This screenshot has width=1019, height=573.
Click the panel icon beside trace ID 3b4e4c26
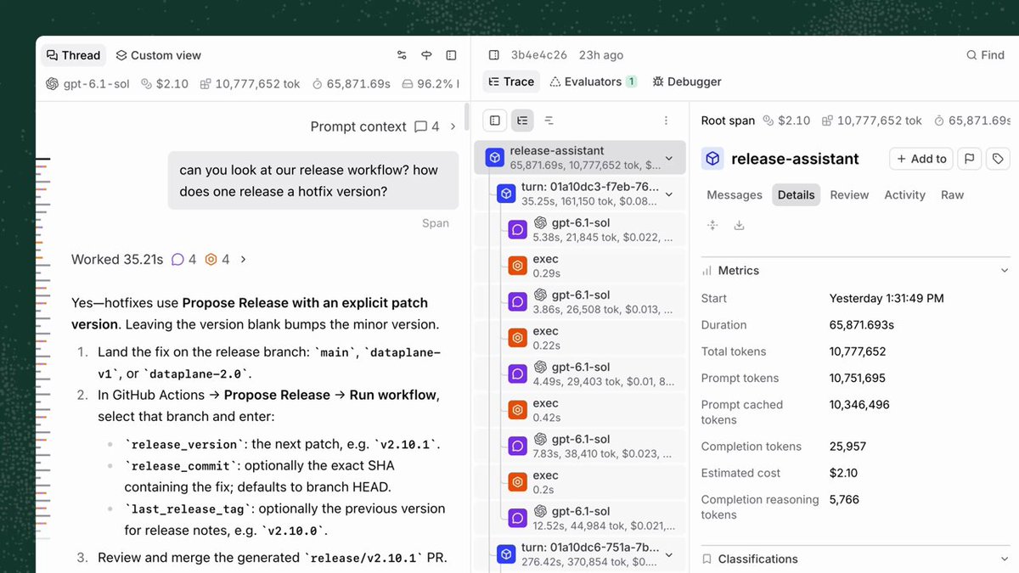click(x=494, y=55)
